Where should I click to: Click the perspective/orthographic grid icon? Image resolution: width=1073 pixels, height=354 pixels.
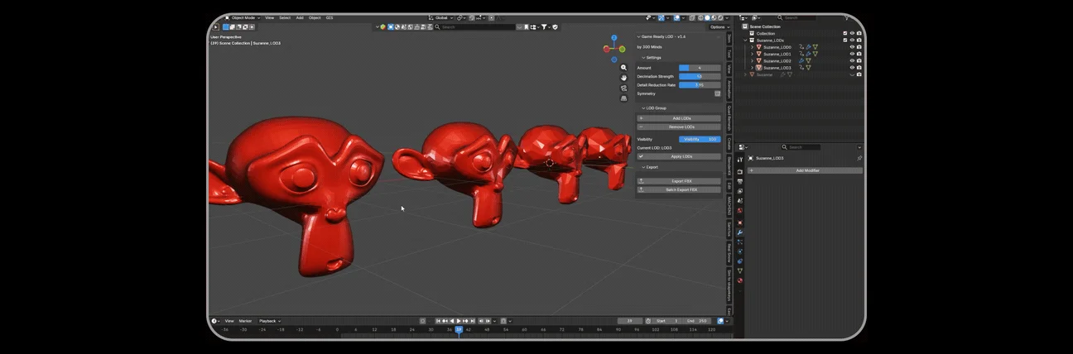tap(623, 98)
